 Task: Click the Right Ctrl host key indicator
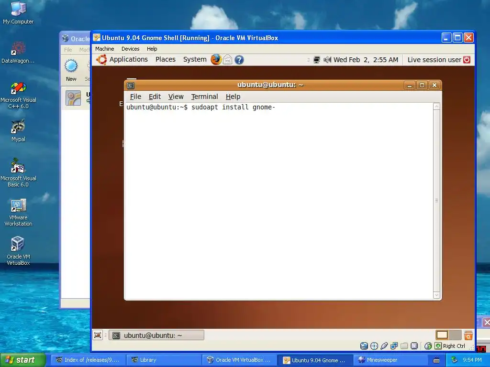coord(450,346)
